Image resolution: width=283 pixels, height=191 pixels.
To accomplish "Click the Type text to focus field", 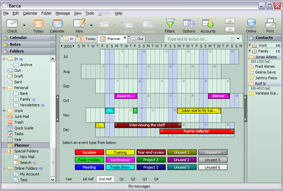I will coord(197,39).
